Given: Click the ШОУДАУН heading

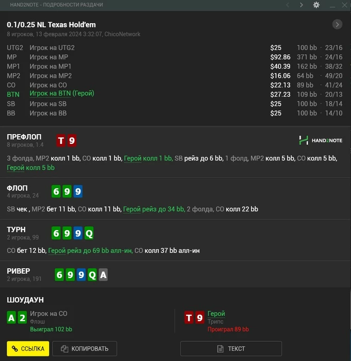Looking at the screenshot, I should [25, 300].
